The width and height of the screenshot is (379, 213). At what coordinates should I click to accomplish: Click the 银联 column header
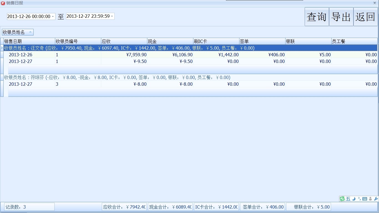click(x=308, y=41)
